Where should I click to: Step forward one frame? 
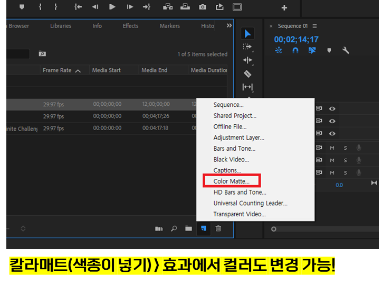(129, 7)
